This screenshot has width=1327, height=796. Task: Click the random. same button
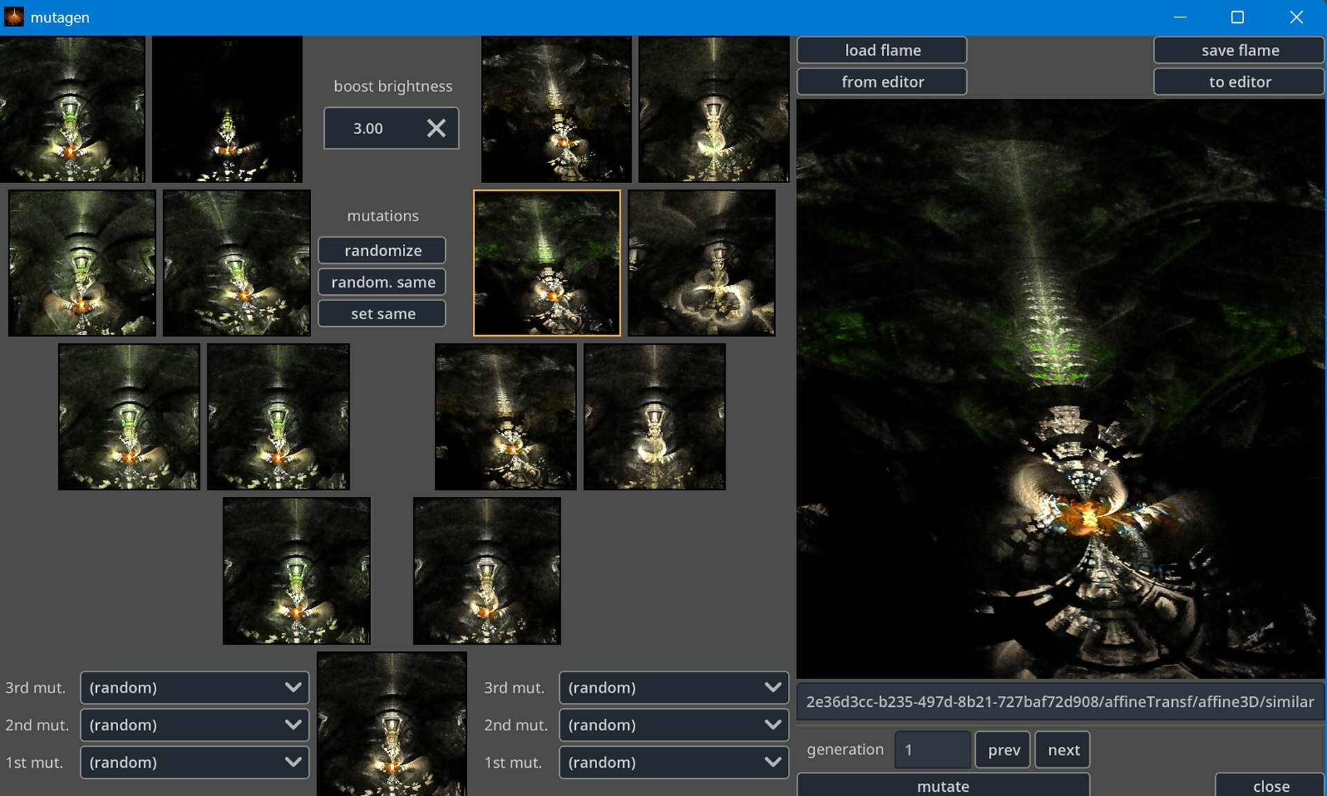point(382,281)
